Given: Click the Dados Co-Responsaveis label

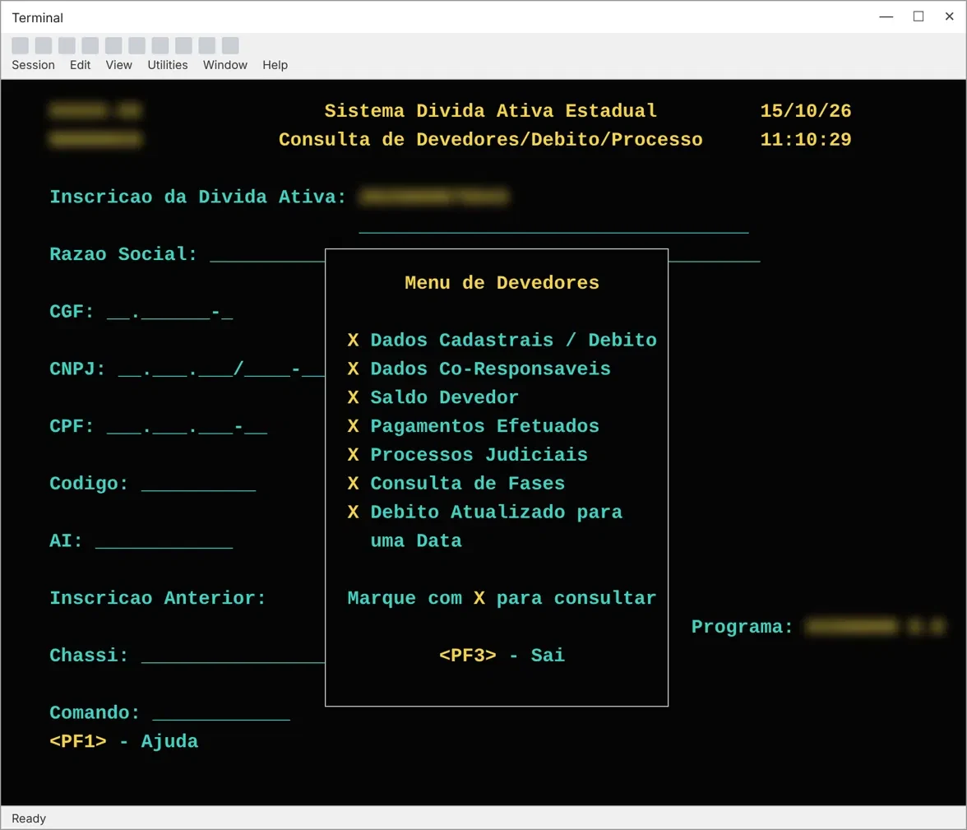Looking at the screenshot, I should pos(490,369).
